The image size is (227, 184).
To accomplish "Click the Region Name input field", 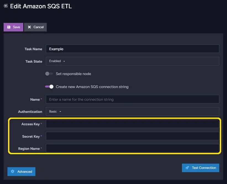I will click(x=132, y=148).
